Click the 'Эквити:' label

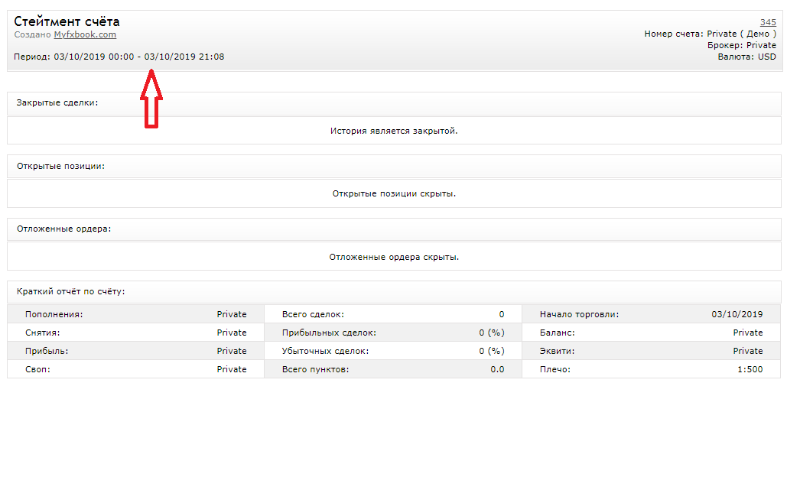(x=557, y=351)
